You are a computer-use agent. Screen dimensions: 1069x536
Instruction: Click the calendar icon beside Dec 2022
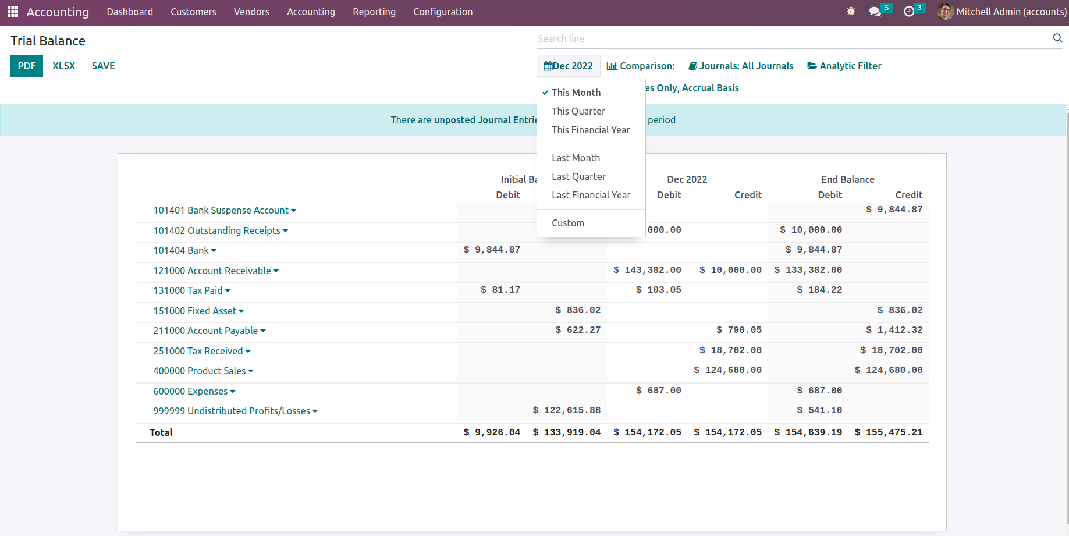548,66
